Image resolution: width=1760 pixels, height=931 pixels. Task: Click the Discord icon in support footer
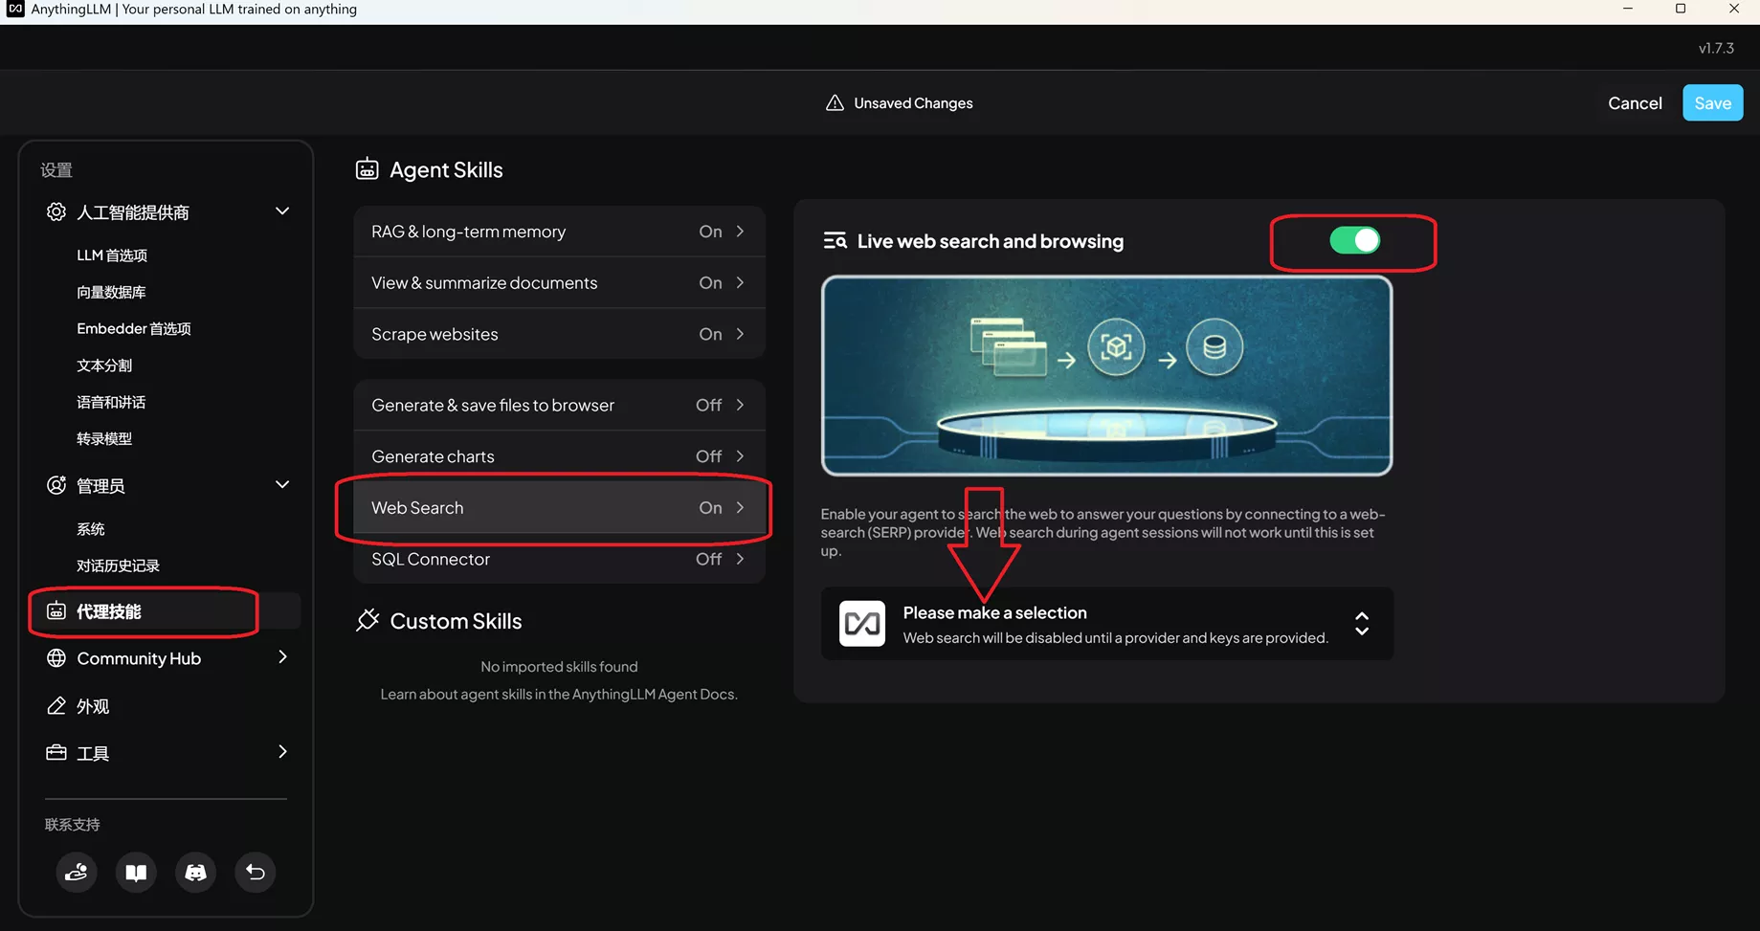[x=195, y=872]
